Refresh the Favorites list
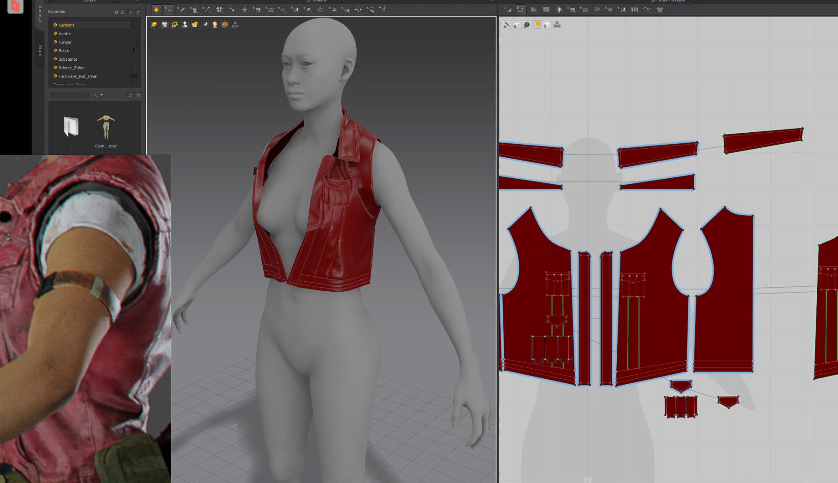Screen dimensions: 838x483 pos(138,12)
